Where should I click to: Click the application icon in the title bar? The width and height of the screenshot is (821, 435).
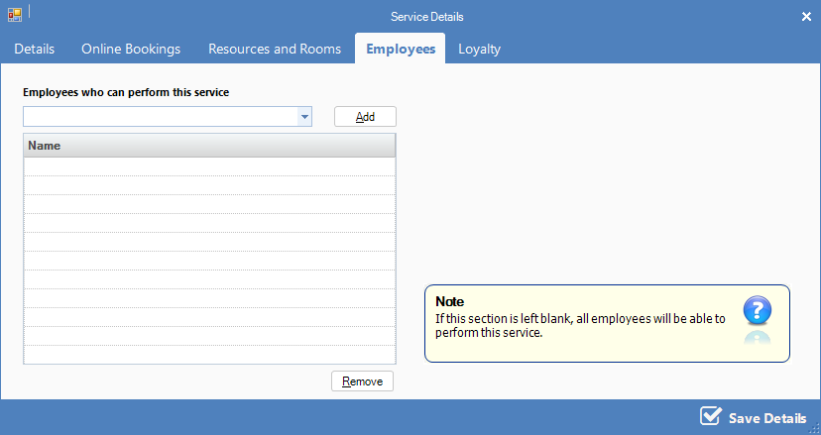15,16
